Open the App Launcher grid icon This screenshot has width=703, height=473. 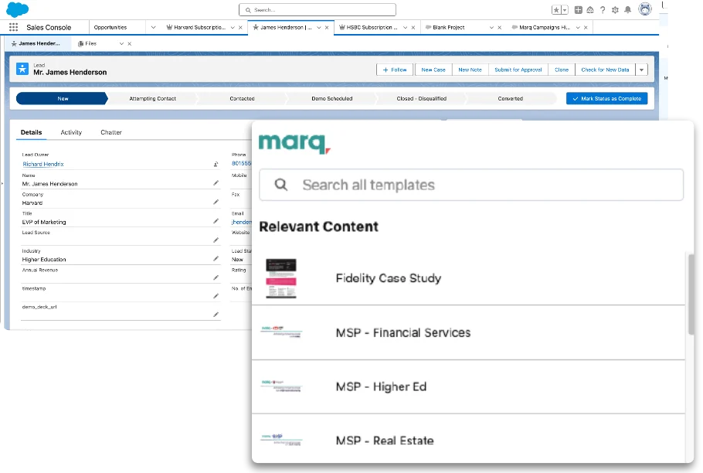click(x=13, y=27)
